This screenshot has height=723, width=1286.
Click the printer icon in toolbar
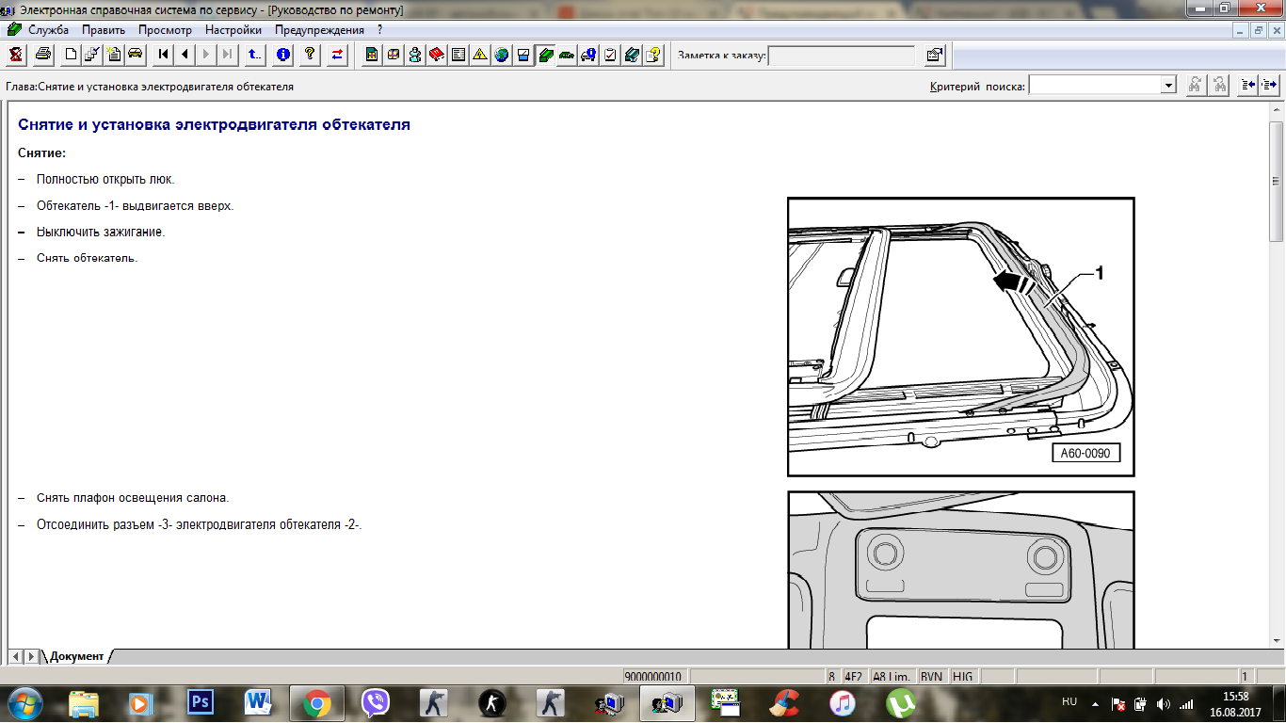[43, 55]
